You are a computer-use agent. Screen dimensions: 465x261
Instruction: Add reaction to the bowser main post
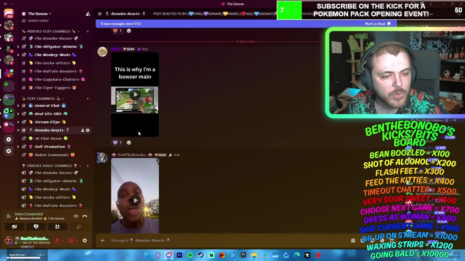point(129,142)
